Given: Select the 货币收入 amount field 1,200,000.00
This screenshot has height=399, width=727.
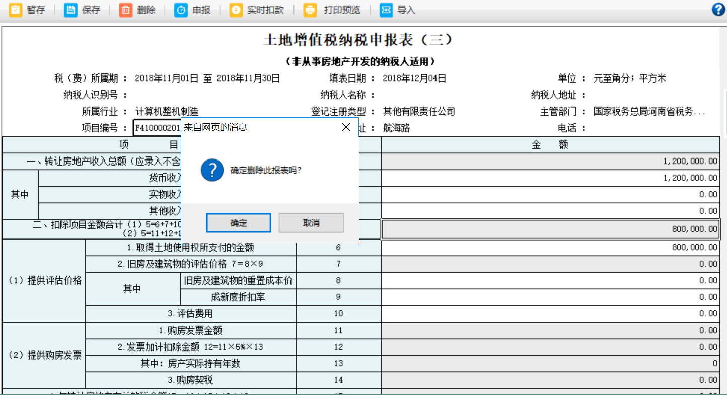Looking at the screenshot, I should [550, 178].
